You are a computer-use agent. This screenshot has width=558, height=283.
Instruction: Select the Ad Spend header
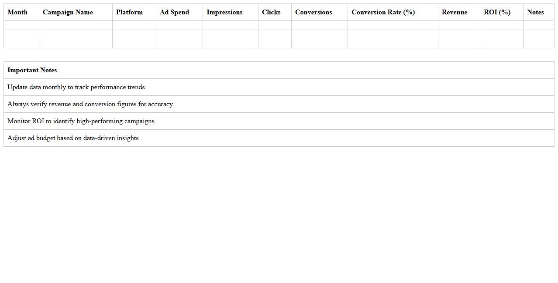coord(174,12)
